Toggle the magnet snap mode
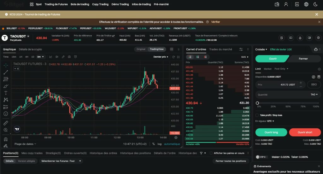The image size is (323, 174). pyautogui.click(x=6, y=139)
